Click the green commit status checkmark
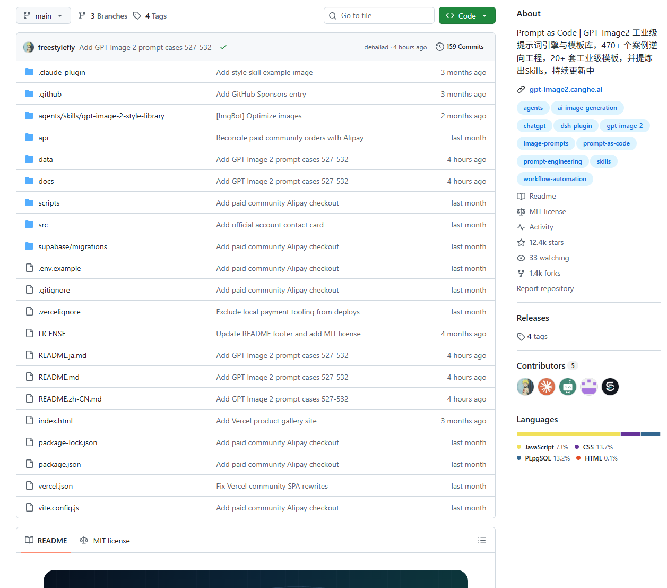The height and width of the screenshot is (588, 667). point(223,47)
